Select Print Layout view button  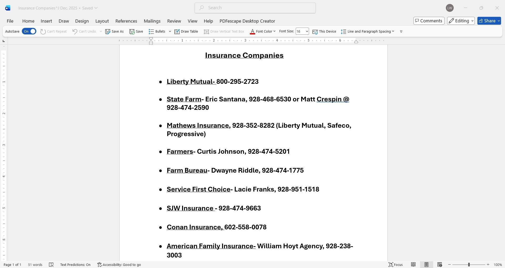[426, 265]
